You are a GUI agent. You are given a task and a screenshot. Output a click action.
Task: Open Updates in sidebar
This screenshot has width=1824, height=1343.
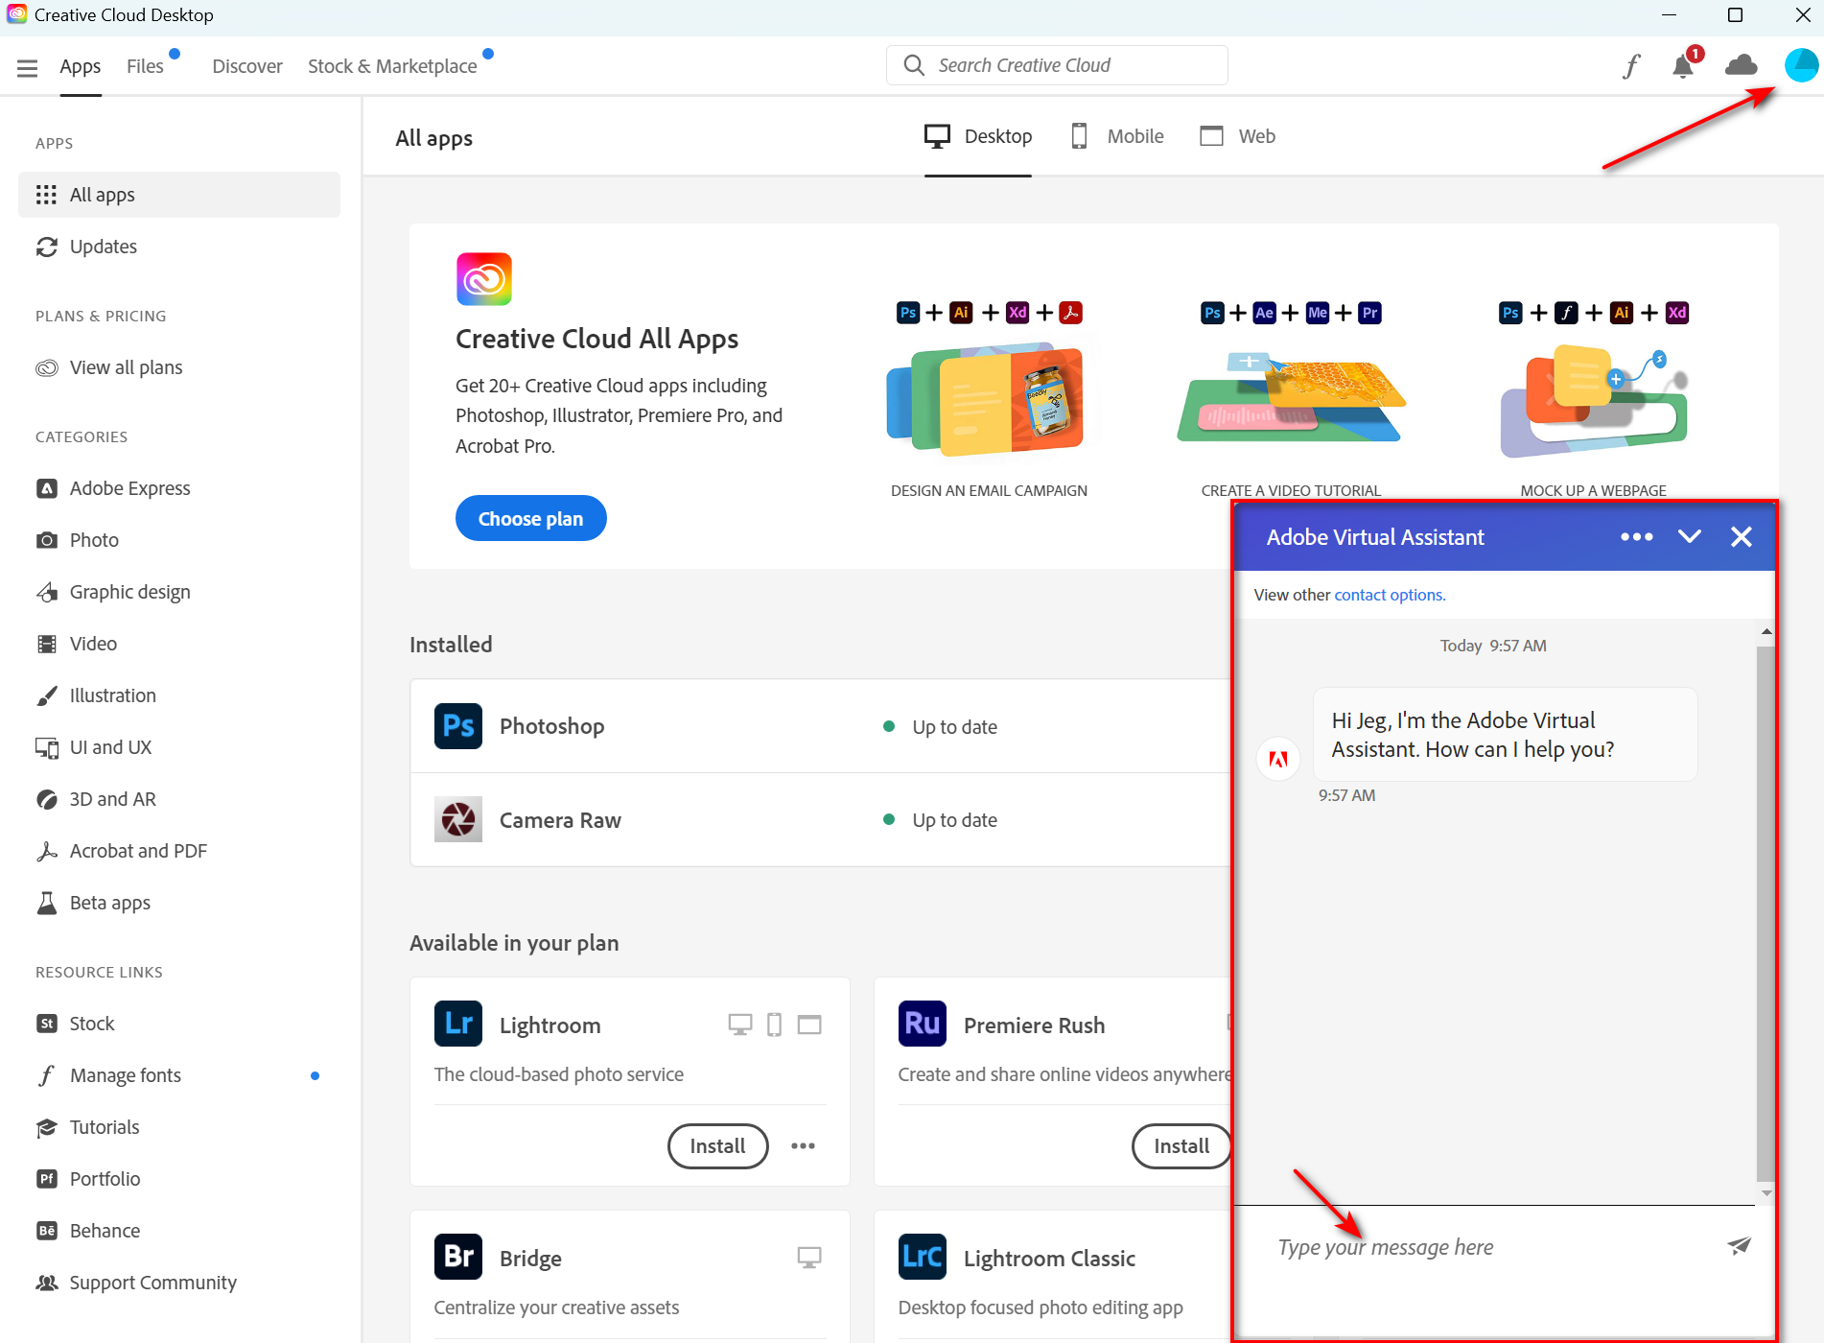tap(179, 247)
